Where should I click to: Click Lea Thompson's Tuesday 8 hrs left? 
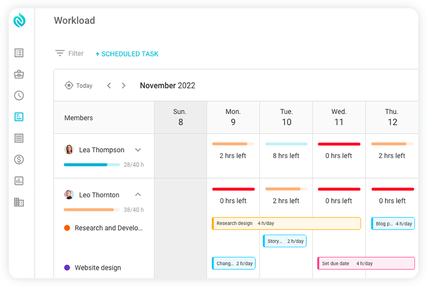(x=286, y=156)
